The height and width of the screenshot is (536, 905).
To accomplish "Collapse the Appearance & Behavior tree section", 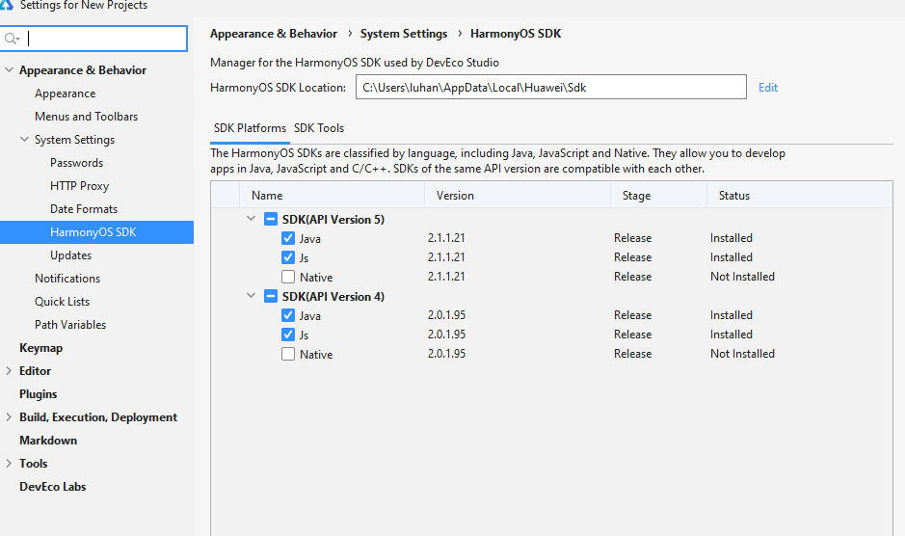I will [x=9, y=69].
